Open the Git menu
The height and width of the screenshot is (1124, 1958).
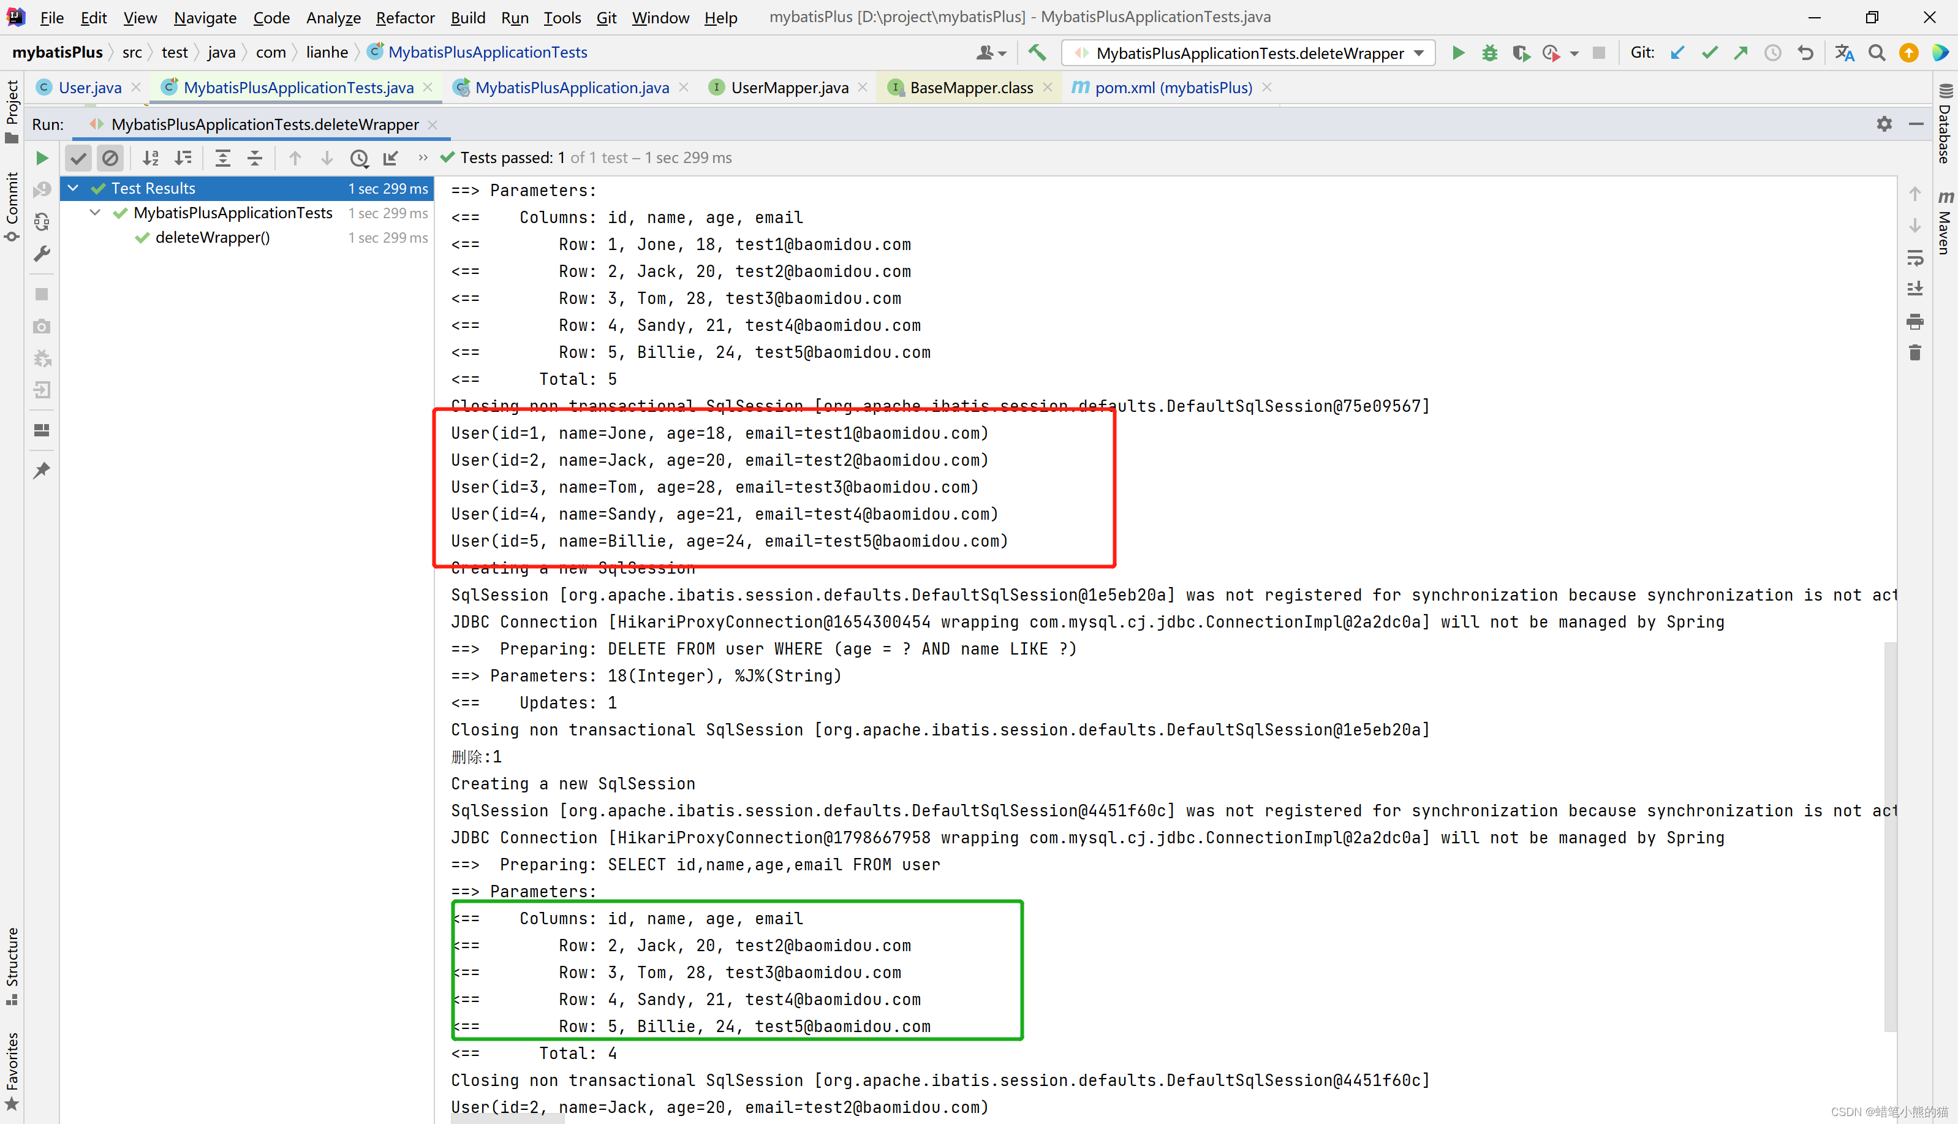[x=607, y=17]
